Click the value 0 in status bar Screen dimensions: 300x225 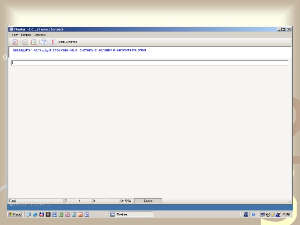pyautogui.click(x=94, y=201)
